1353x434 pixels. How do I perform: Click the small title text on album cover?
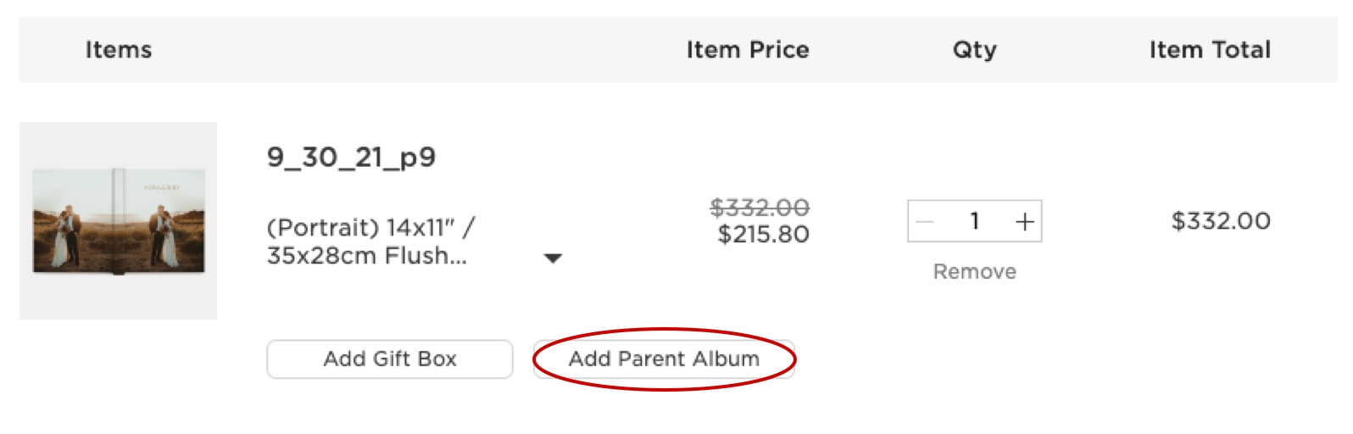click(162, 187)
